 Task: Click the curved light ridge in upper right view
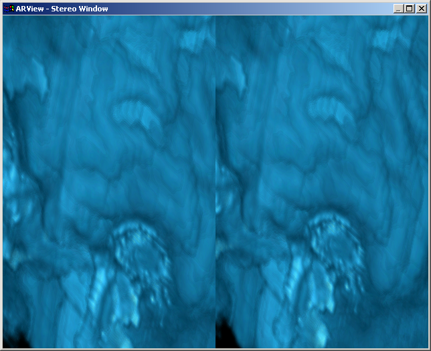coord(330,110)
